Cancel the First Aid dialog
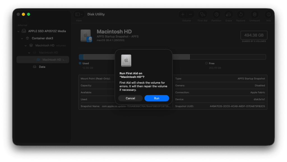Viewport: 287px width, 162px height. pos(130,98)
